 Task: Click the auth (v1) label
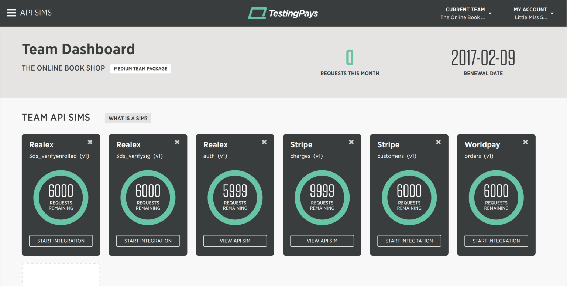point(215,156)
